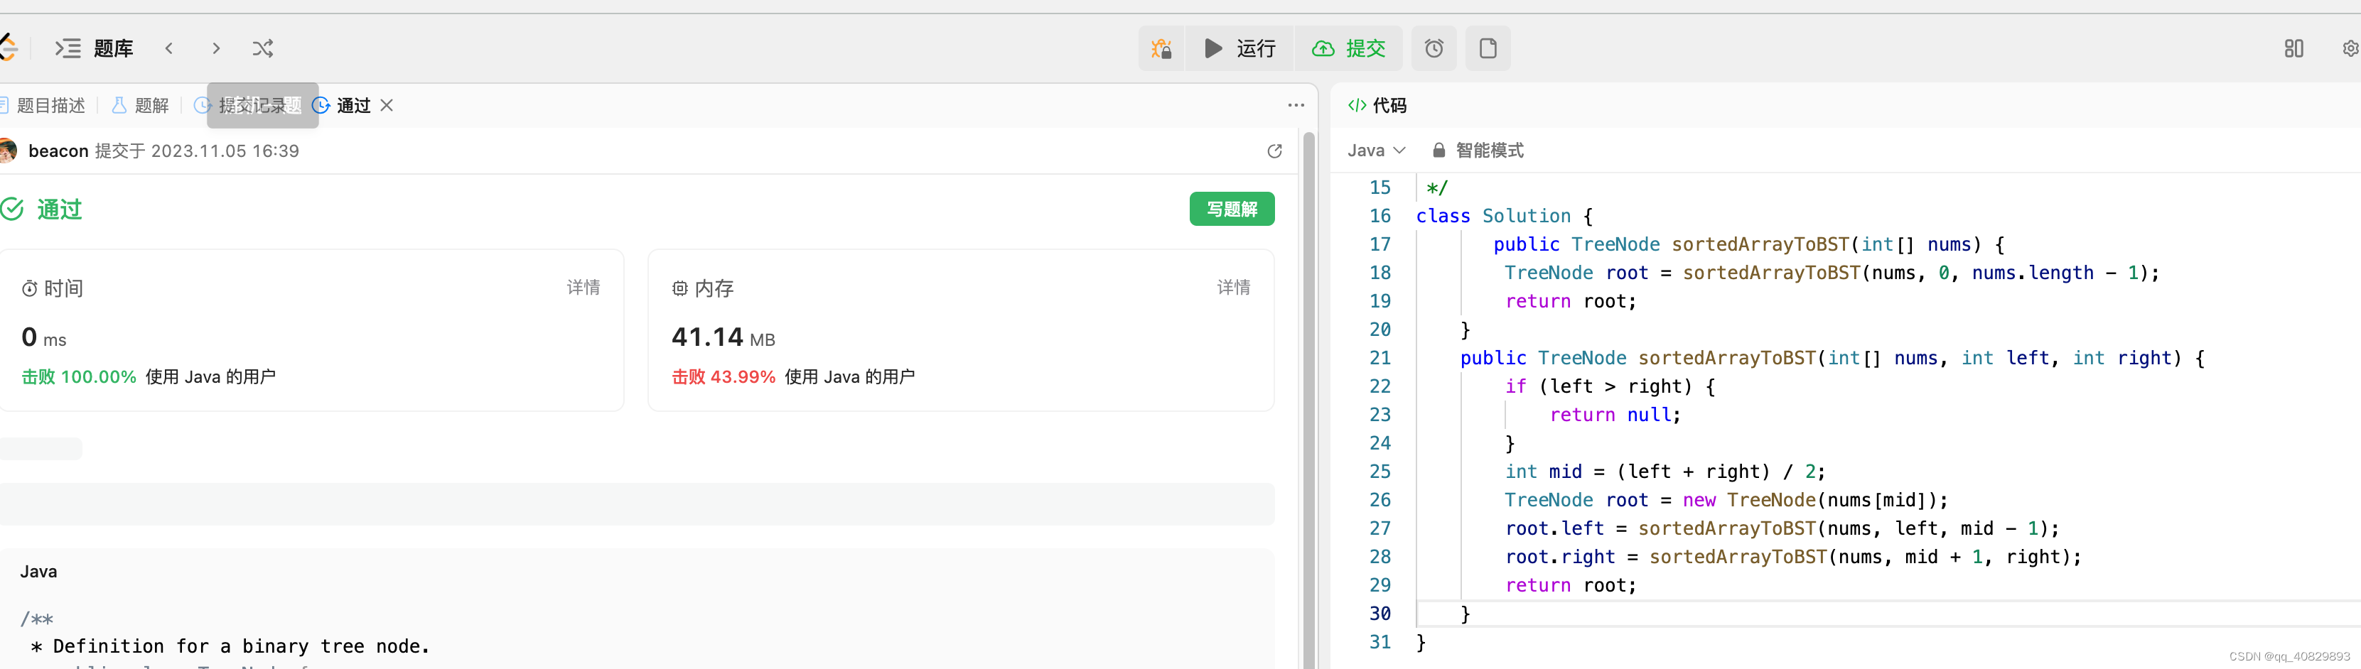This screenshot has width=2361, height=669.
Task: Click 'class Solution {' code line
Action: [1504, 217]
